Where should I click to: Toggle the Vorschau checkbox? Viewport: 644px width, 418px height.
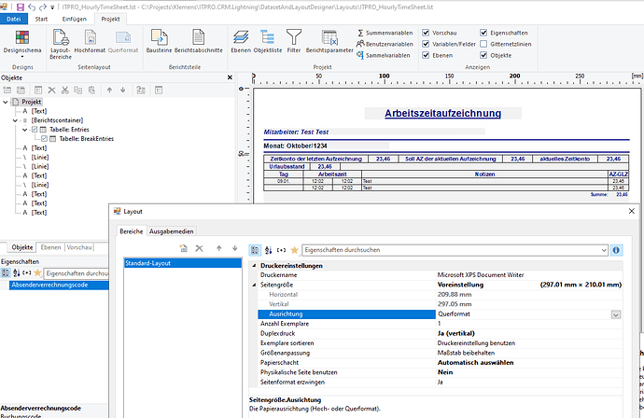pos(427,32)
